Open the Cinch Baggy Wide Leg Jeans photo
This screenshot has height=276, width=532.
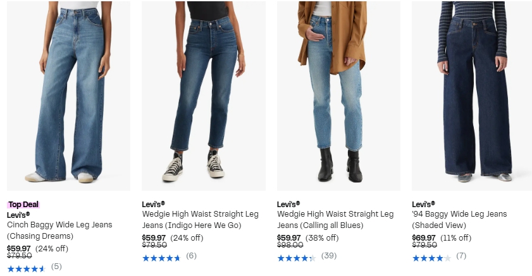(x=68, y=96)
